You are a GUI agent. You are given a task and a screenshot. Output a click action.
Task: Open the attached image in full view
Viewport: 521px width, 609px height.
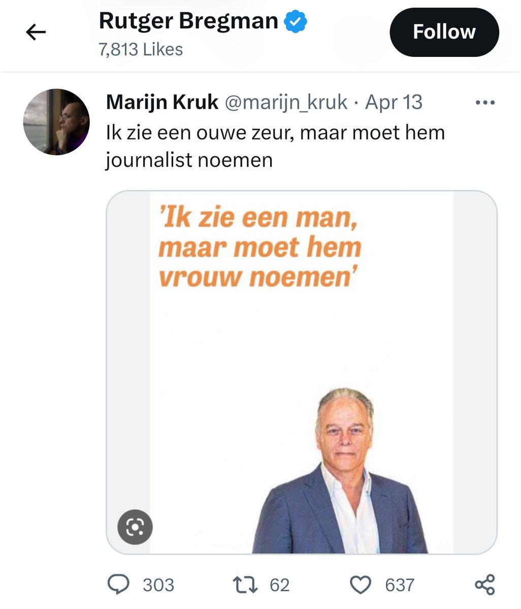pos(302,372)
